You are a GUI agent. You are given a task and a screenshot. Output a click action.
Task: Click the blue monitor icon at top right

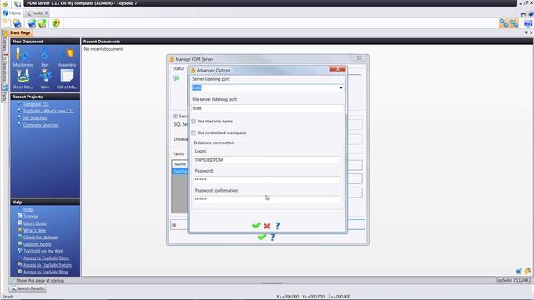(528, 23)
